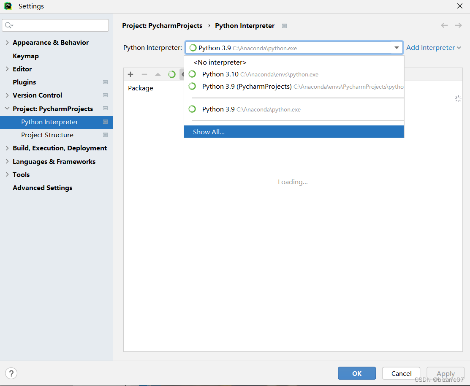The image size is (470, 386).
Task: Select Python 3.10 C:\Anaconda\envs interpreter
Action: pos(294,74)
